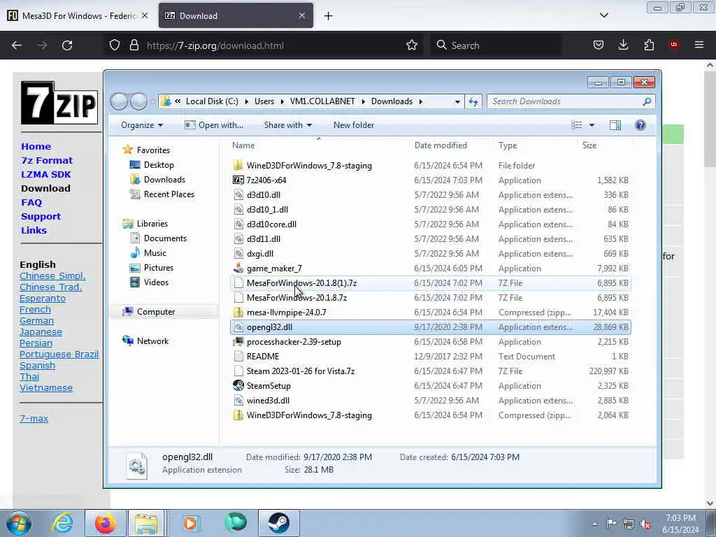Open the Pocket save icon
The image size is (716, 537).
(x=599, y=45)
